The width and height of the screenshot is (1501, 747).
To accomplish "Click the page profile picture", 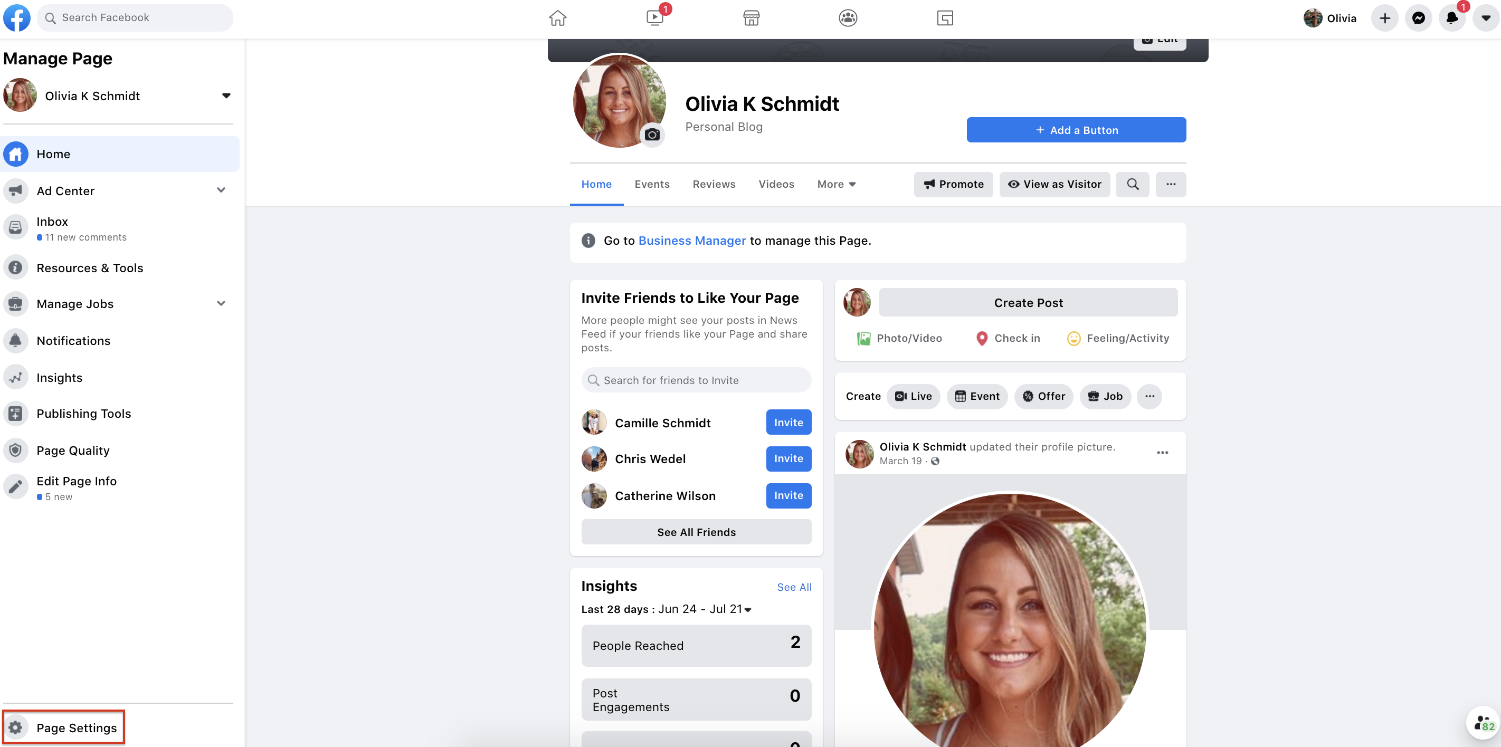I will tap(619, 101).
